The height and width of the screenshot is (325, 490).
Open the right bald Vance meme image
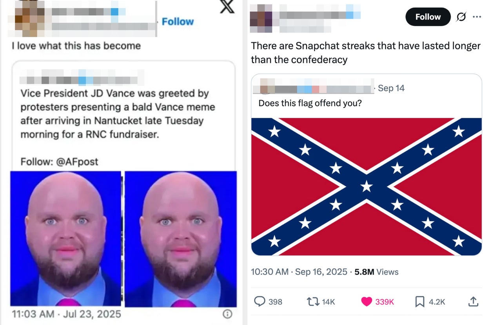click(x=181, y=239)
